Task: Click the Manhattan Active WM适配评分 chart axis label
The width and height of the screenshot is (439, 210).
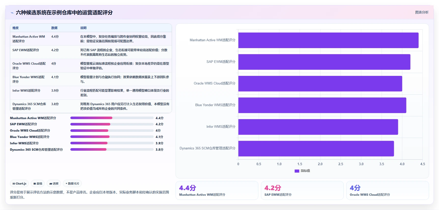Action: tap(212, 40)
